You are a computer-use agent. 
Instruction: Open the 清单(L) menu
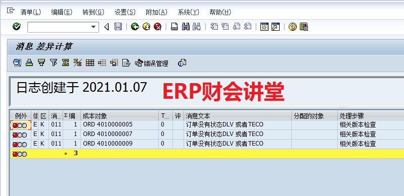click(x=30, y=12)
